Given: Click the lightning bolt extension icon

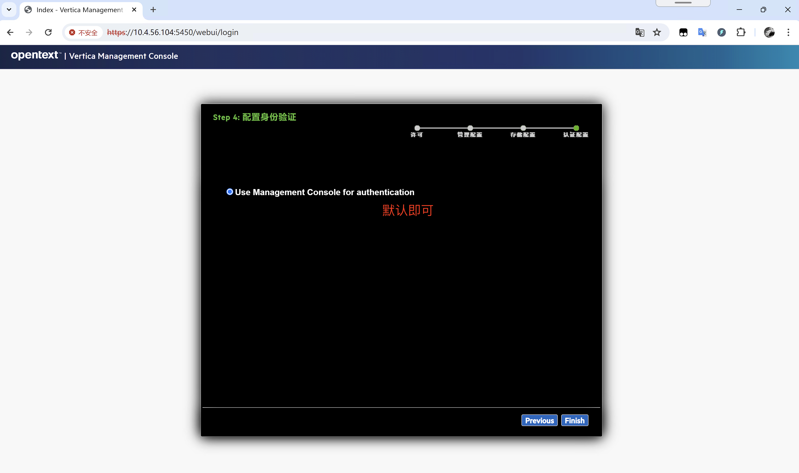Looking at the screenshot, I should (721, 32).
